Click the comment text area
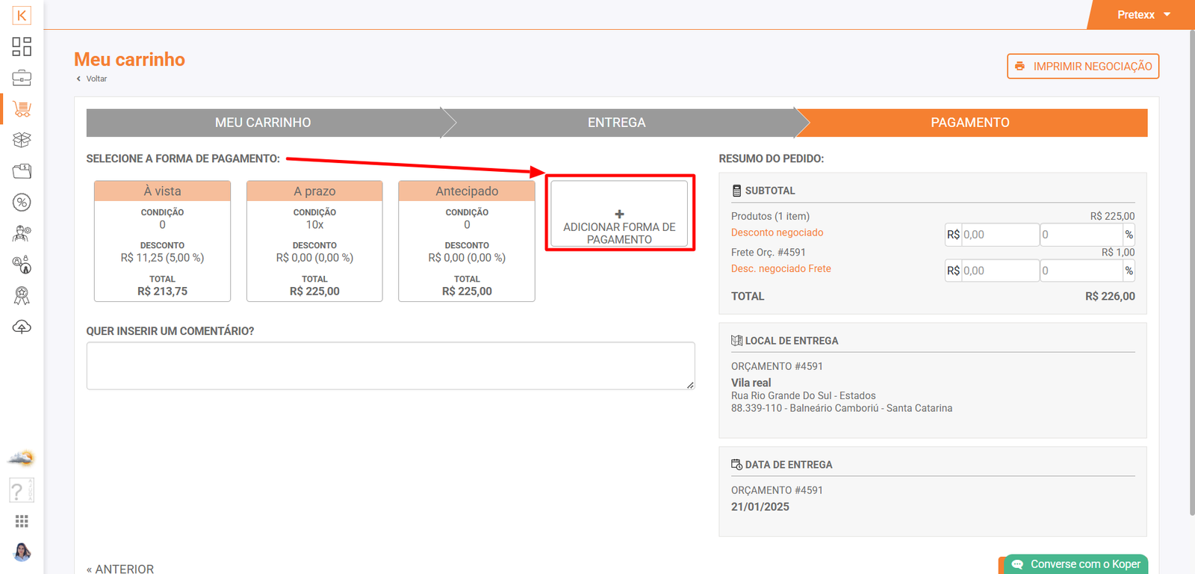Screen dimensions: 1195x574 click(390, 366)
